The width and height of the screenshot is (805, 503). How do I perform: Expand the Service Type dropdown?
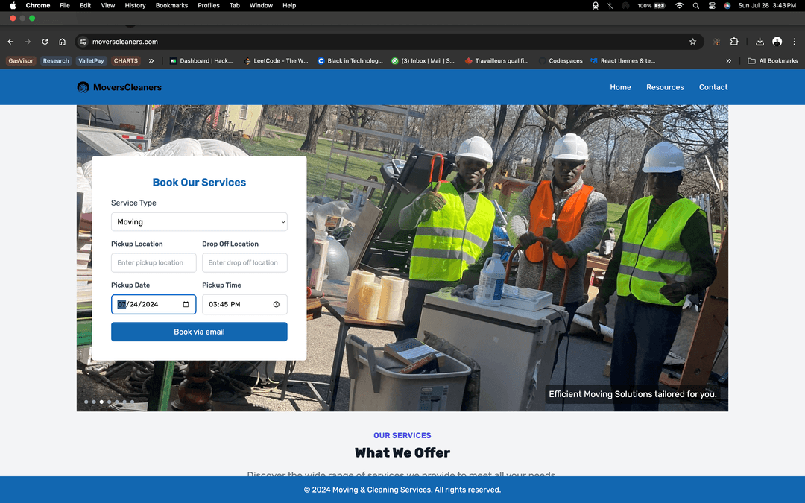pos(199,222)
